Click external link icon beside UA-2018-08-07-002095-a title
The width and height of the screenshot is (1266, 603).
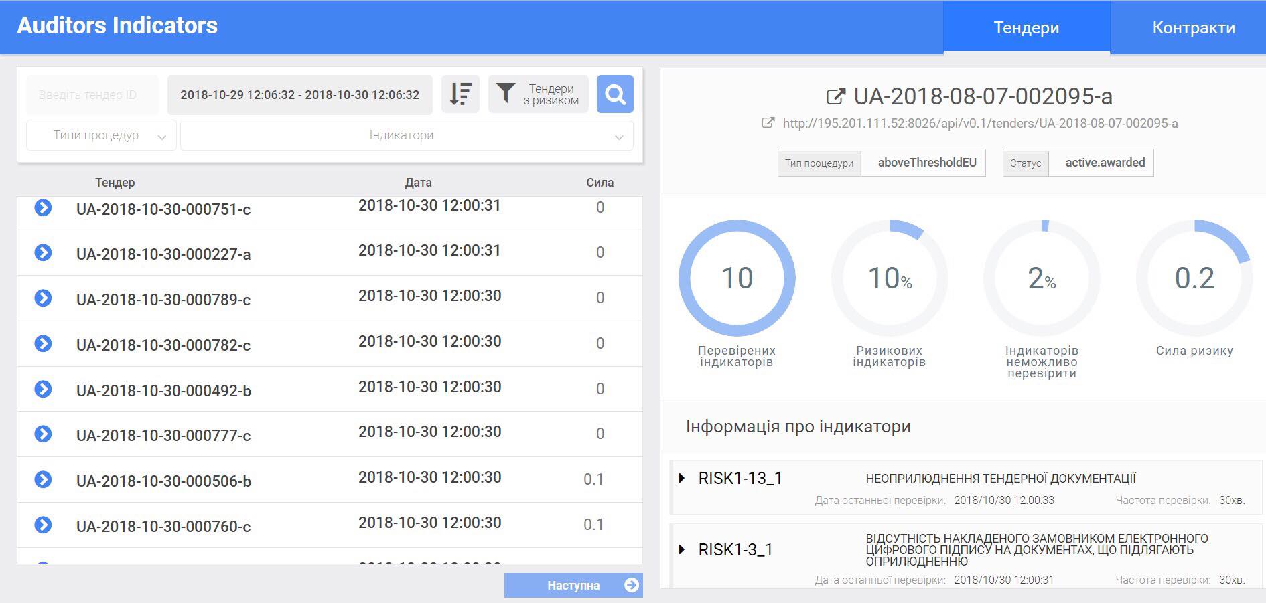835,97
